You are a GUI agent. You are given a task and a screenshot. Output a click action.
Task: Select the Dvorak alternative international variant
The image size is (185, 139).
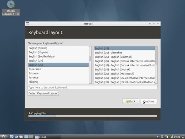125,61
